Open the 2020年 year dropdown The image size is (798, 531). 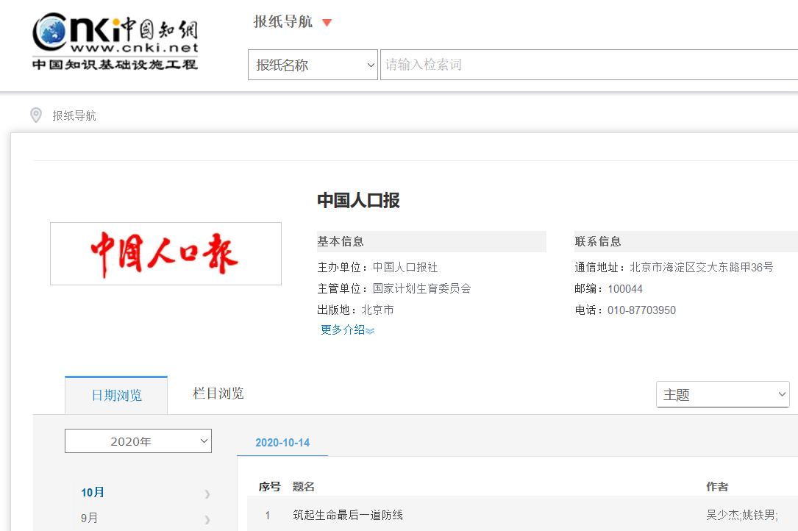(138, 441)
